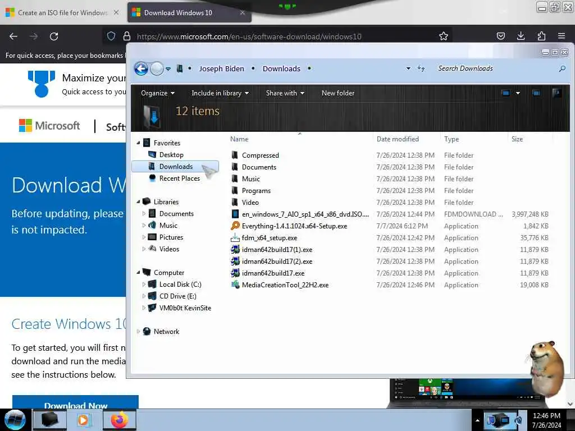Select the Videos library icon
Image resolution: width=575 pixels, height=431 pixels.
point(152,249)
